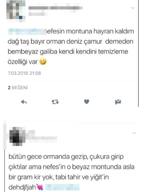Viewport: 151px width, 192px height.
Task: Retweet the first tweet
Action: 55,102
